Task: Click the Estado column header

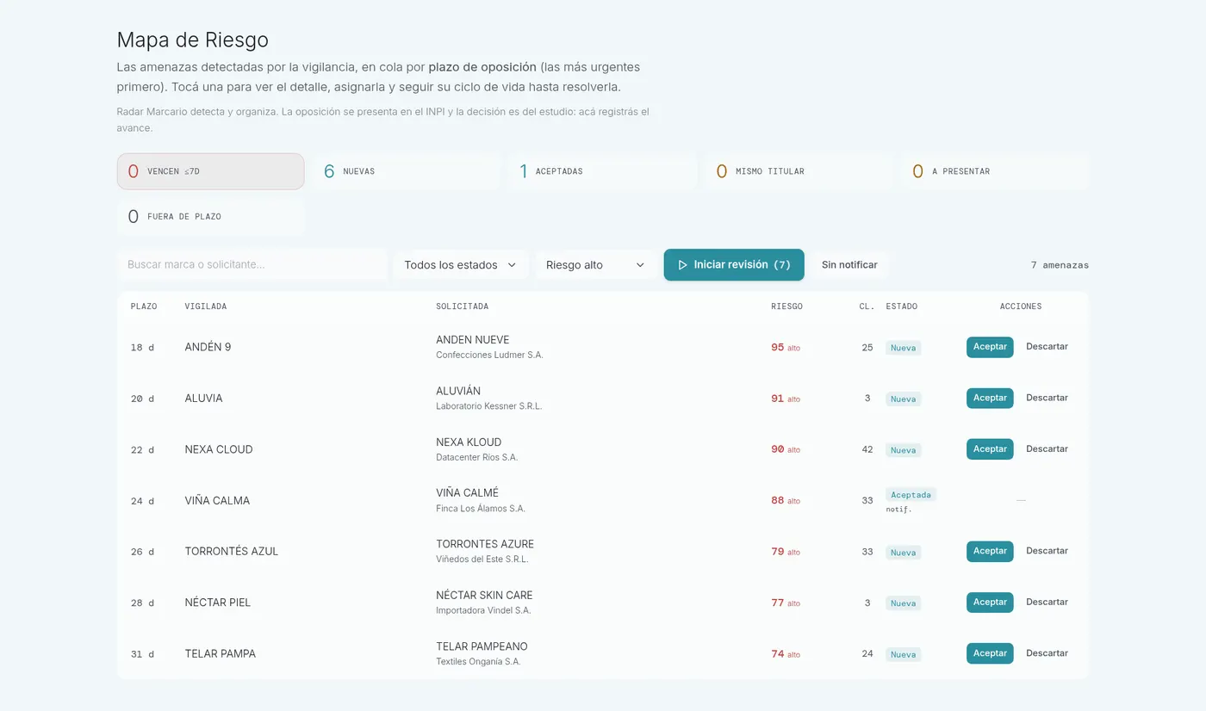Action: [901, 306]
